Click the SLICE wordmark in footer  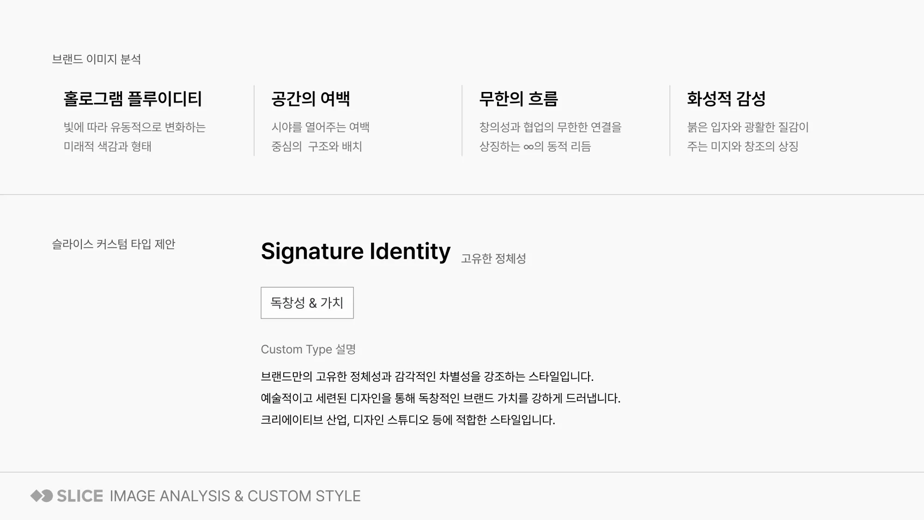[x=80, y=496]
